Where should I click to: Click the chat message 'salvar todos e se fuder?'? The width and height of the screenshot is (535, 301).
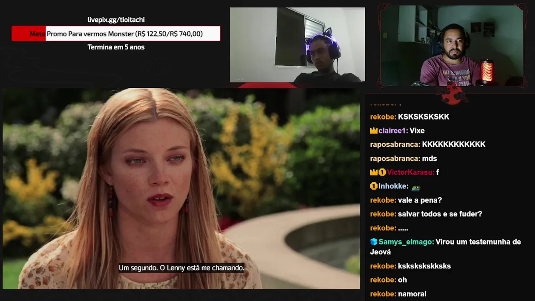pyautogui.click(x=440, y=214)
